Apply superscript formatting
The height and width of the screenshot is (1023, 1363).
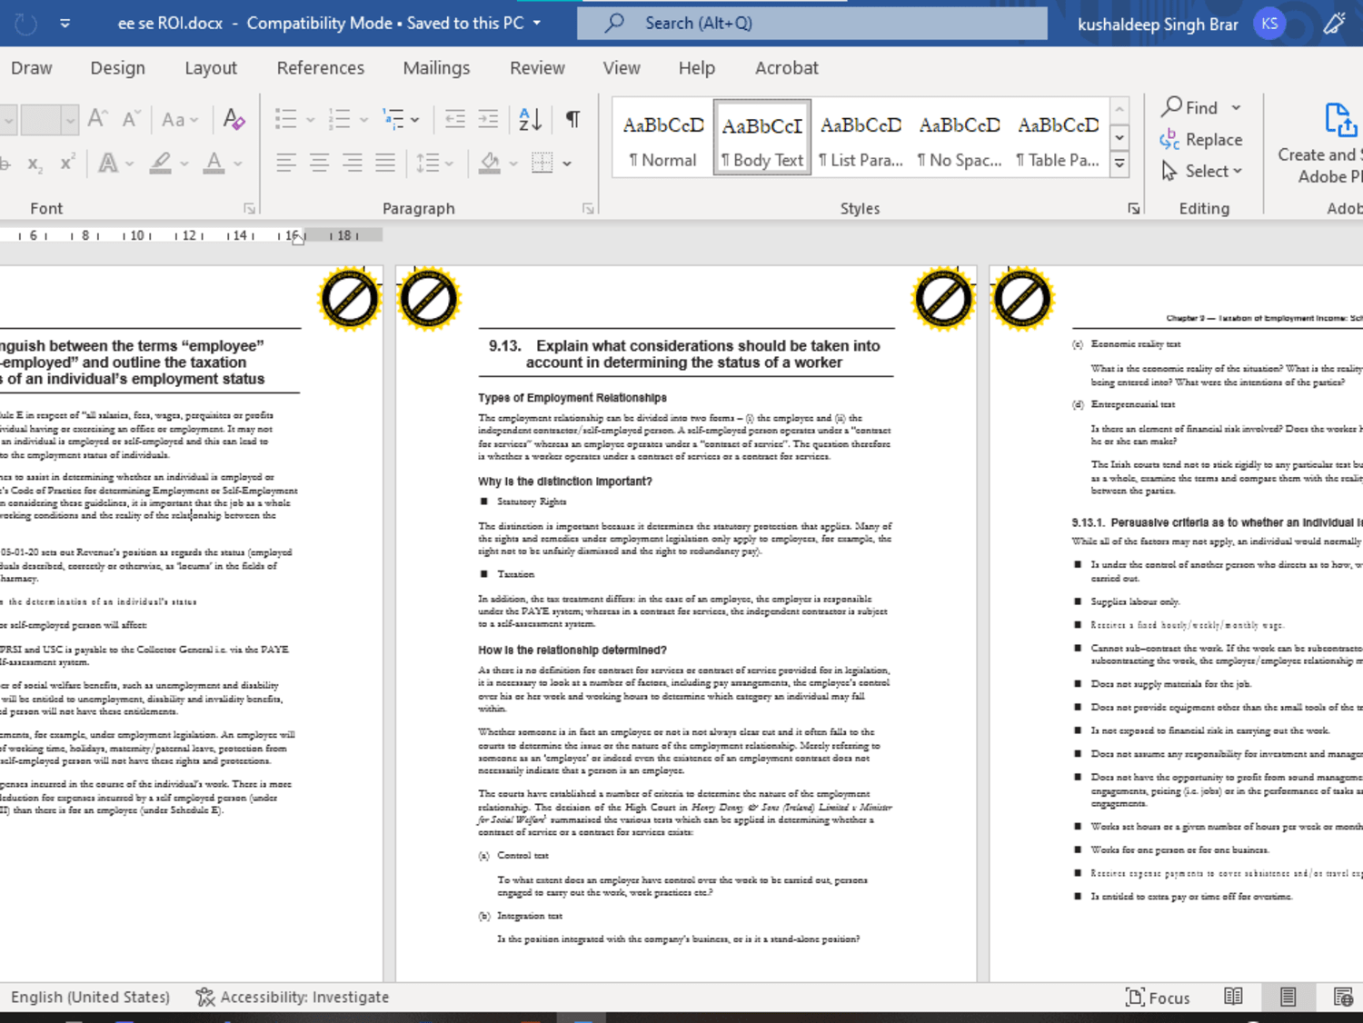click(67, 164)
